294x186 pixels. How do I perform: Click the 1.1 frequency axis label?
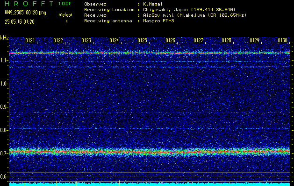pyautogui.click(x=3, y=60)
